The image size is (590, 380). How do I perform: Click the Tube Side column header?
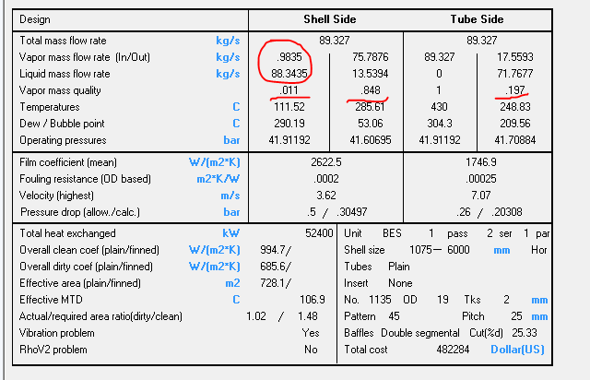tap(476, 18)
